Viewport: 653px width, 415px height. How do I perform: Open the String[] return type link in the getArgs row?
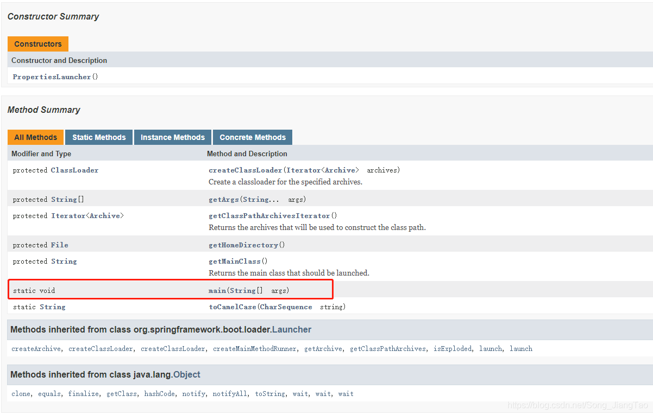(x=64, y=200)
